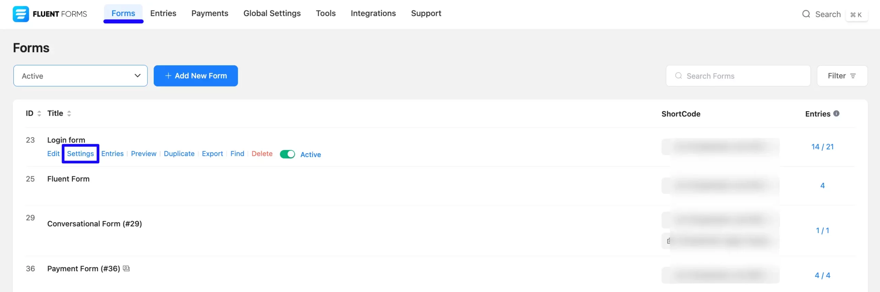Image resolution: width=880 pixels, height=292 pixels.
Task: Delete the Login form
Action: coord(262,154)
